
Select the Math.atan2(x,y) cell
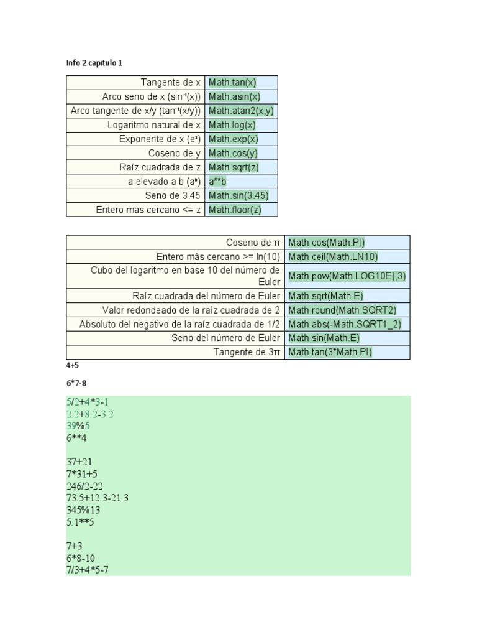pyautogui.click(x=241, y=111)
